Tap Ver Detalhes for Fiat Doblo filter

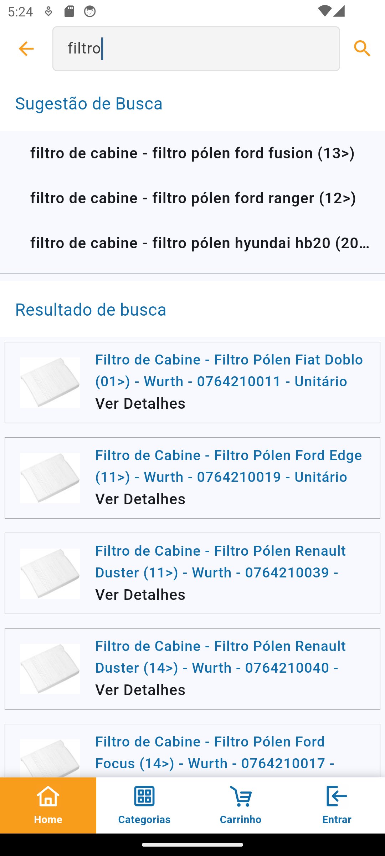click(x=140, y=404)
